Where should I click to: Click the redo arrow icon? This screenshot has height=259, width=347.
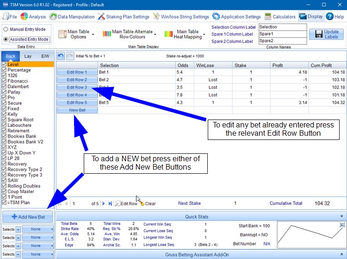69,56
